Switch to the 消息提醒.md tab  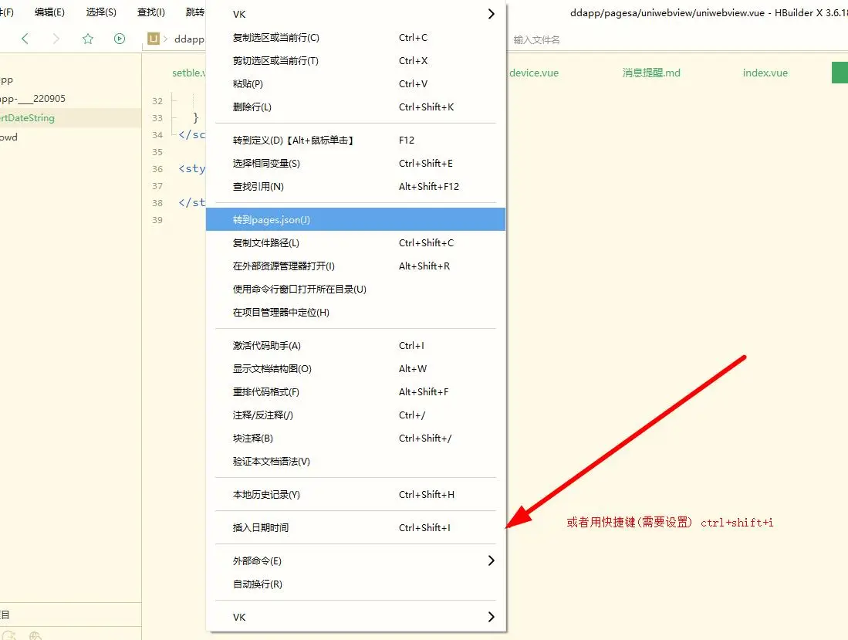pyautogui.click(x=651, y=73)
